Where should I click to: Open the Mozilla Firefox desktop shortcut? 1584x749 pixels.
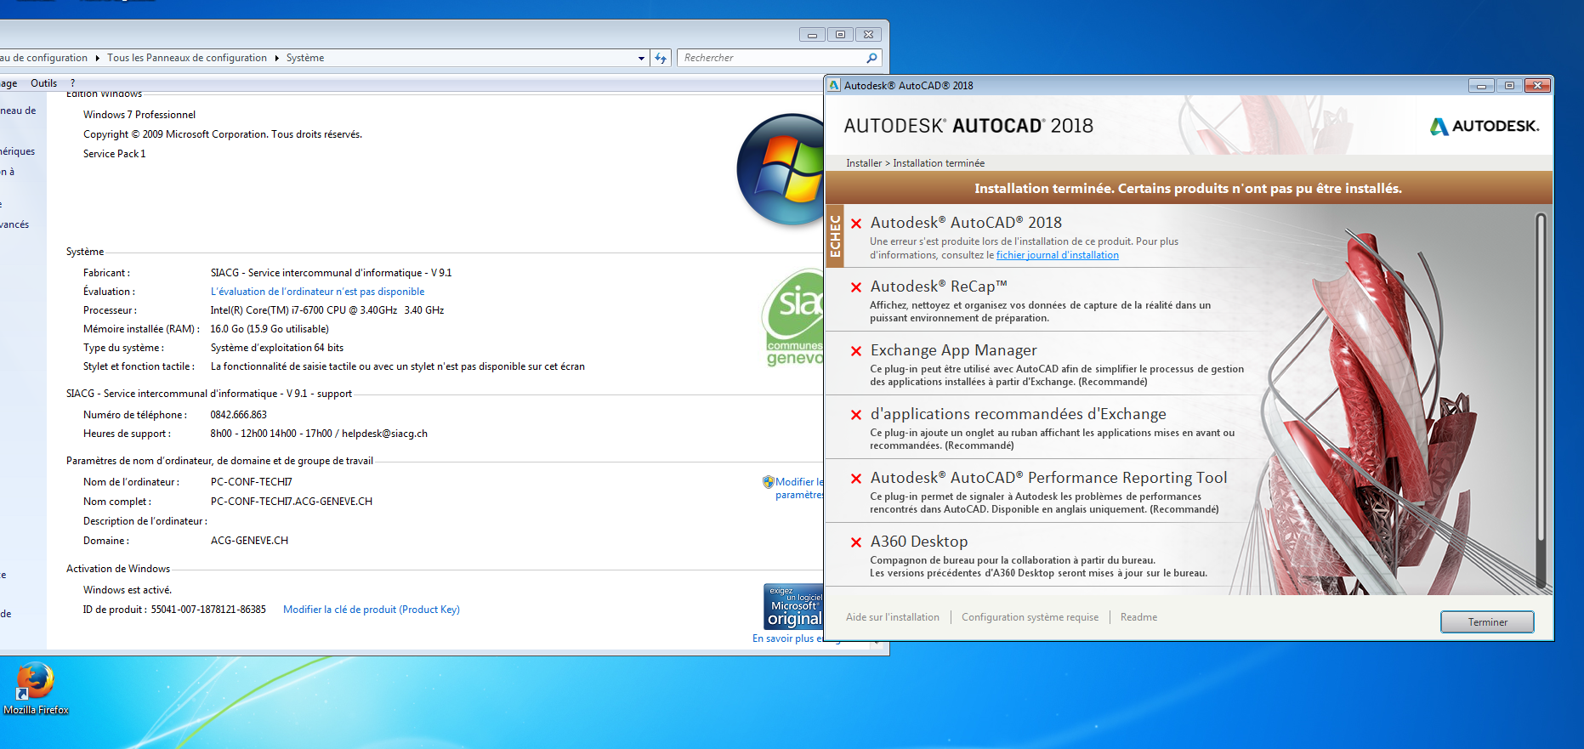35,688
